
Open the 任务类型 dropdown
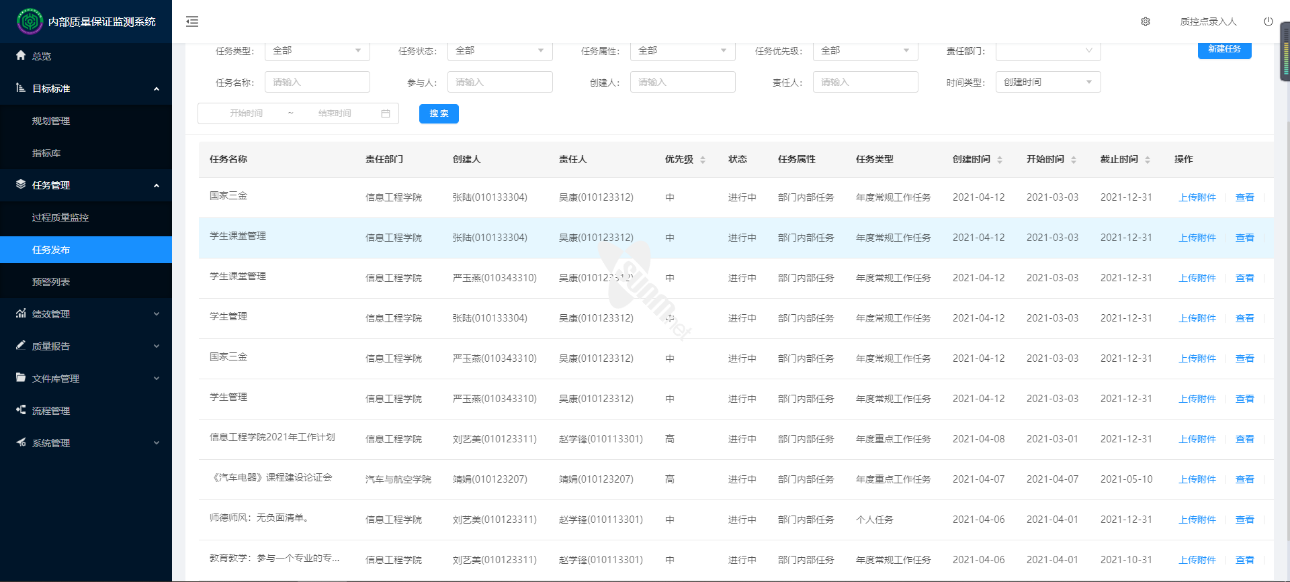(x=317, y=51)
